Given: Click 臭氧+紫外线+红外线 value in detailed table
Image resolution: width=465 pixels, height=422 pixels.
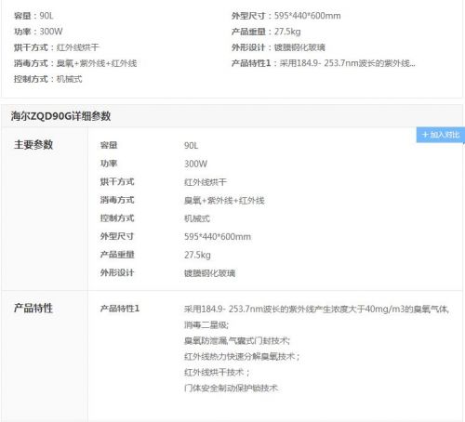Looking at the screenshot, I should pos(224,201).
